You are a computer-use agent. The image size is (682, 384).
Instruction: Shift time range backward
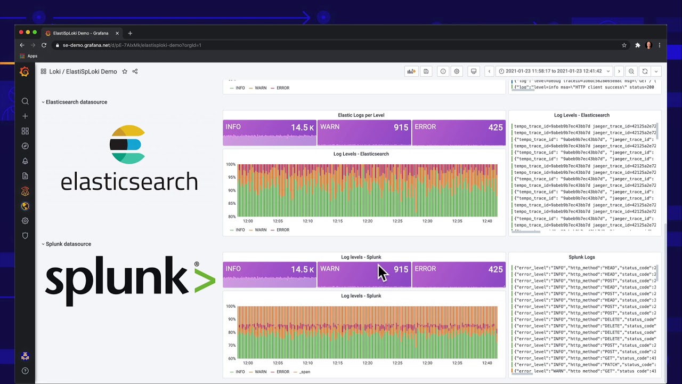489,71
